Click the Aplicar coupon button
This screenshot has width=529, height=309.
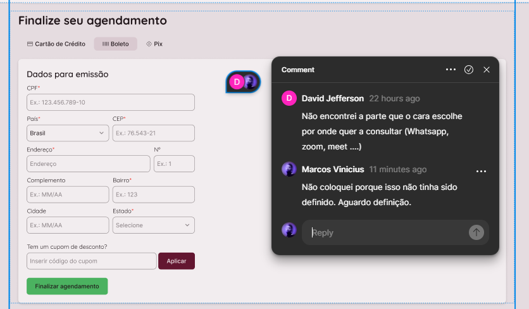177,261
